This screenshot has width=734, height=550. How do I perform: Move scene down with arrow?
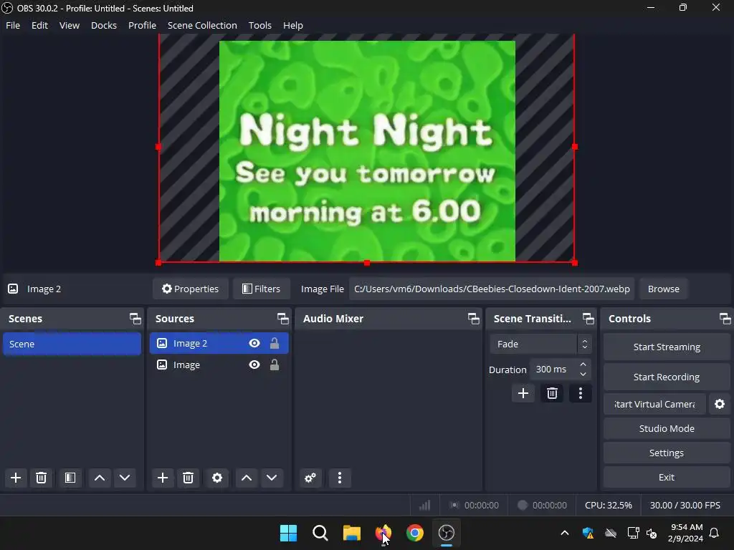[x=125, y=478]
